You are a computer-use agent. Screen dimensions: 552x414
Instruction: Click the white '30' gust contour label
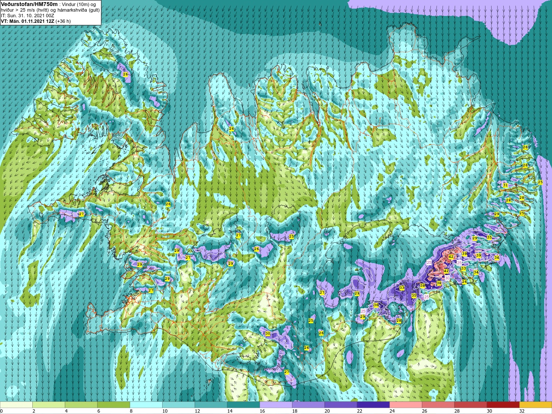(x=447, y=279)
